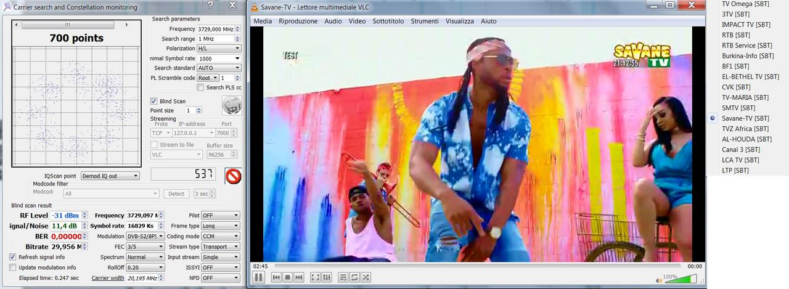The image size is (789, 289).
Task: Open the Riproduzione menu
Action: click(x=298, y=21)
